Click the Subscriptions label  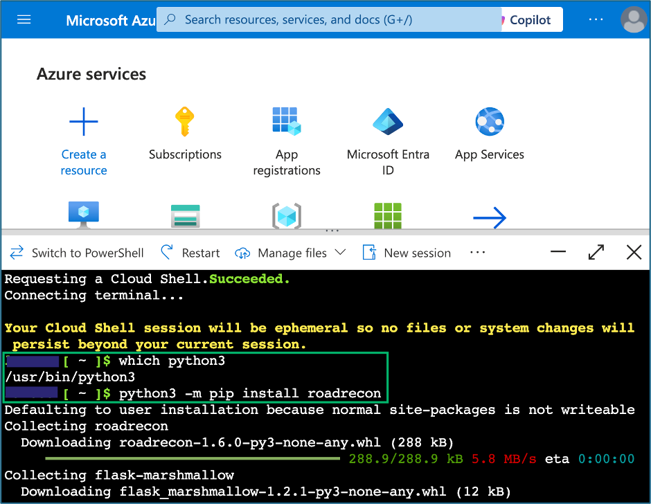(185, 154)
